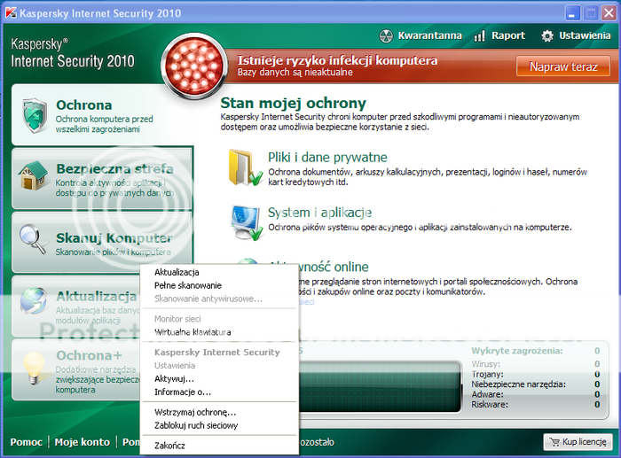621x458 pixels.
Task: Click the shopping cart icon on Kup licencję
Action: click(x=554, y=442)
